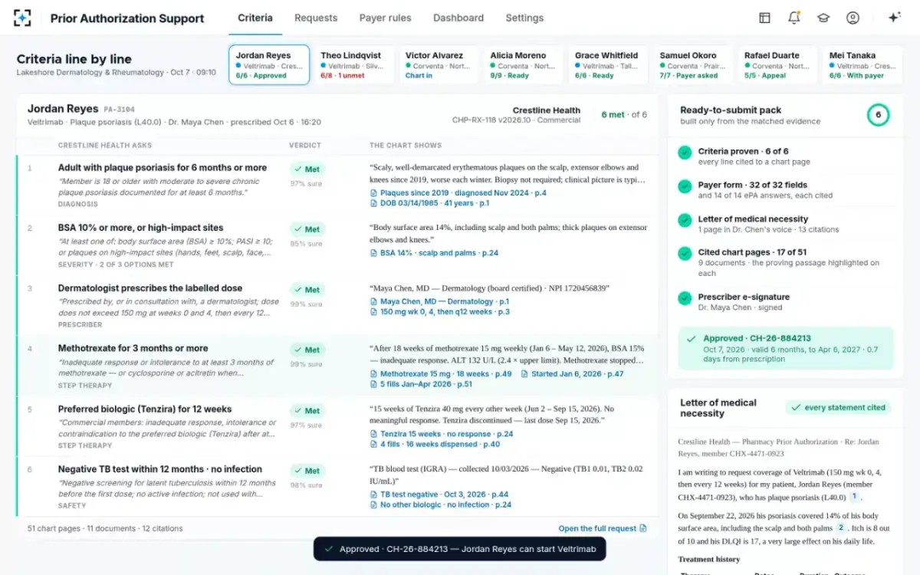The height and width of the screenshot is (575, 920).
Task: Click the check beside Prescriber e-signature
Action: [685, 298]
